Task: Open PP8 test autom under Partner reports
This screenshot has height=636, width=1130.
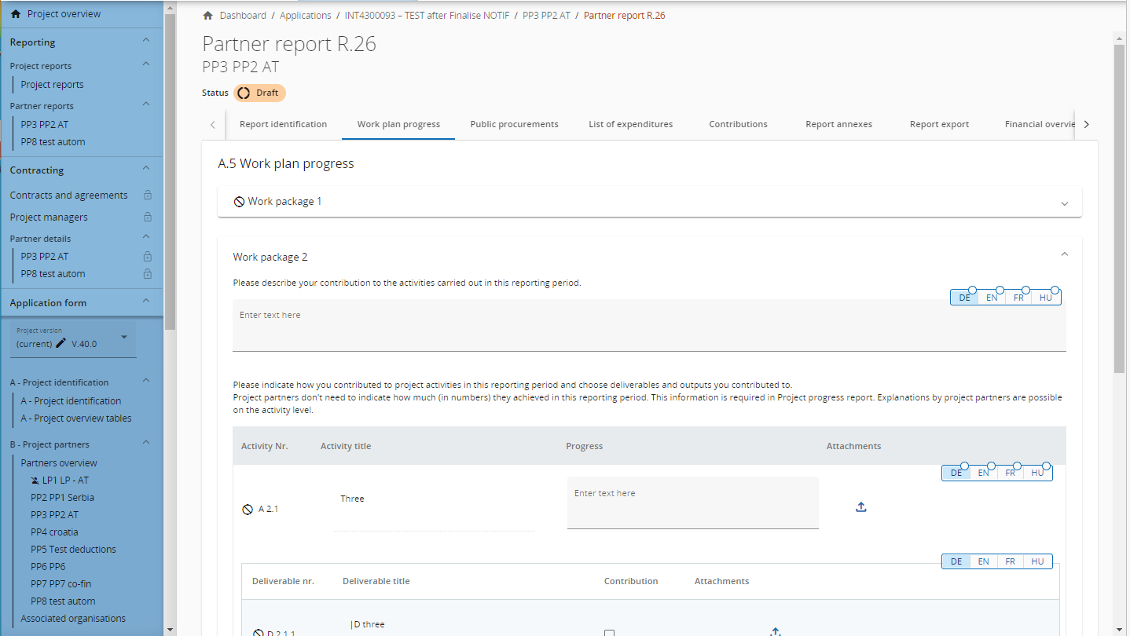Action: [53, 142]
